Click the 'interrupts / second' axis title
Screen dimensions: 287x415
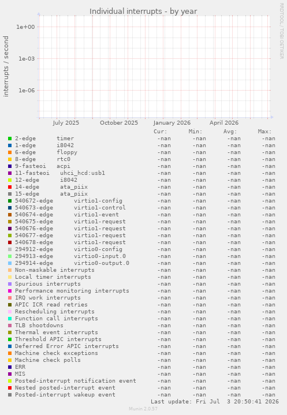tap(6, 66)
